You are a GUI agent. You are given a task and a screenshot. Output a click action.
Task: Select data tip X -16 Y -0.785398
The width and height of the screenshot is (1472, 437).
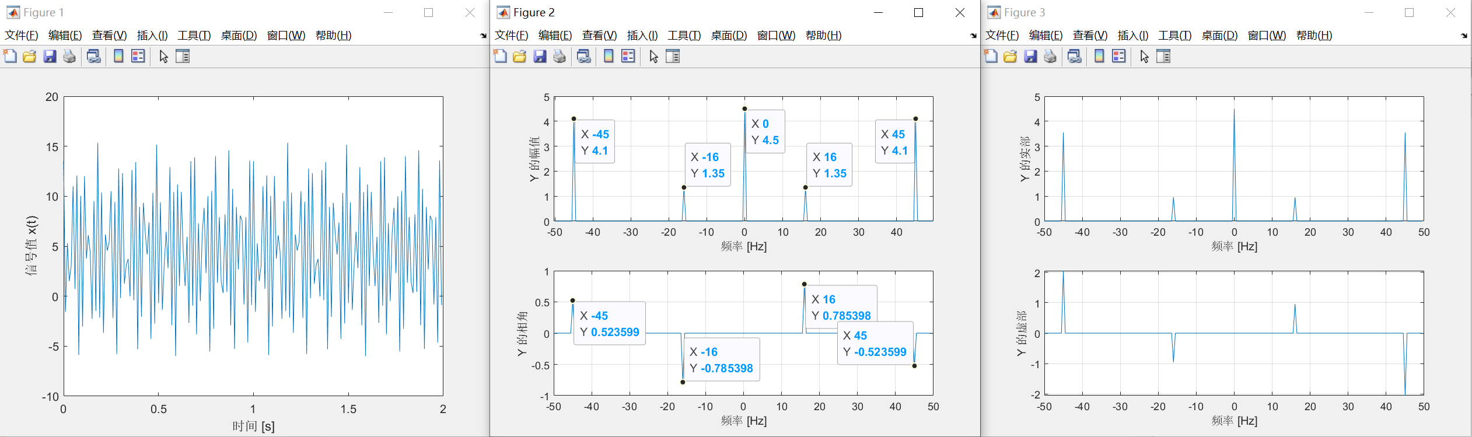tap(722, 359)
